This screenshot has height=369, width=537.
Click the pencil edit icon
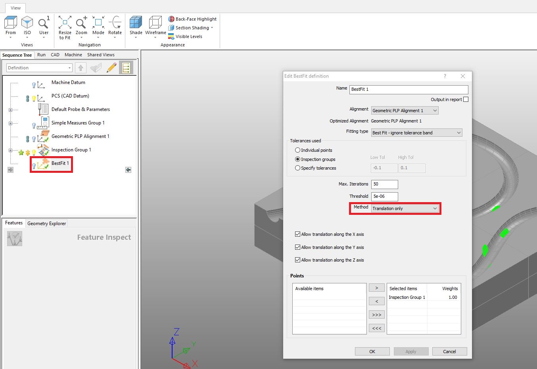coord(112,68)
